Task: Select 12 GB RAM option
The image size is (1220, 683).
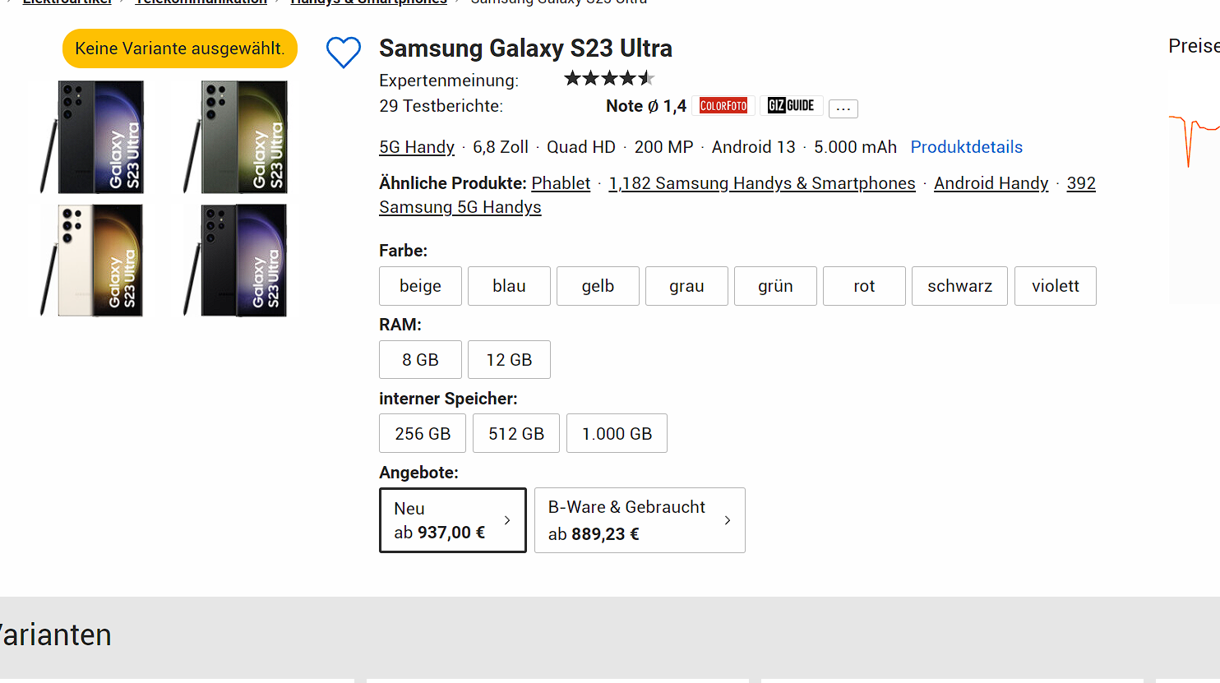Action: pos(509,360)
